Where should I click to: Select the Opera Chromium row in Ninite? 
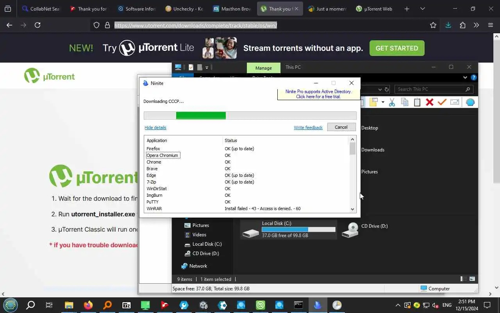(x=247, y=155)
